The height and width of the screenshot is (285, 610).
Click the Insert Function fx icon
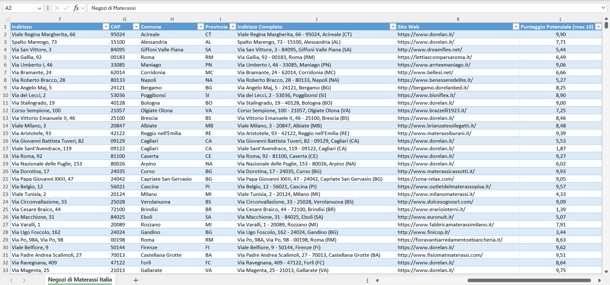[x=76, y=8]
